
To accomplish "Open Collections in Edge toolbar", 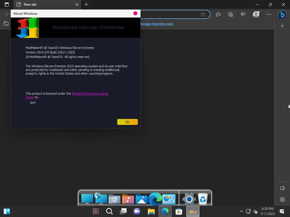I will (231, 14).
